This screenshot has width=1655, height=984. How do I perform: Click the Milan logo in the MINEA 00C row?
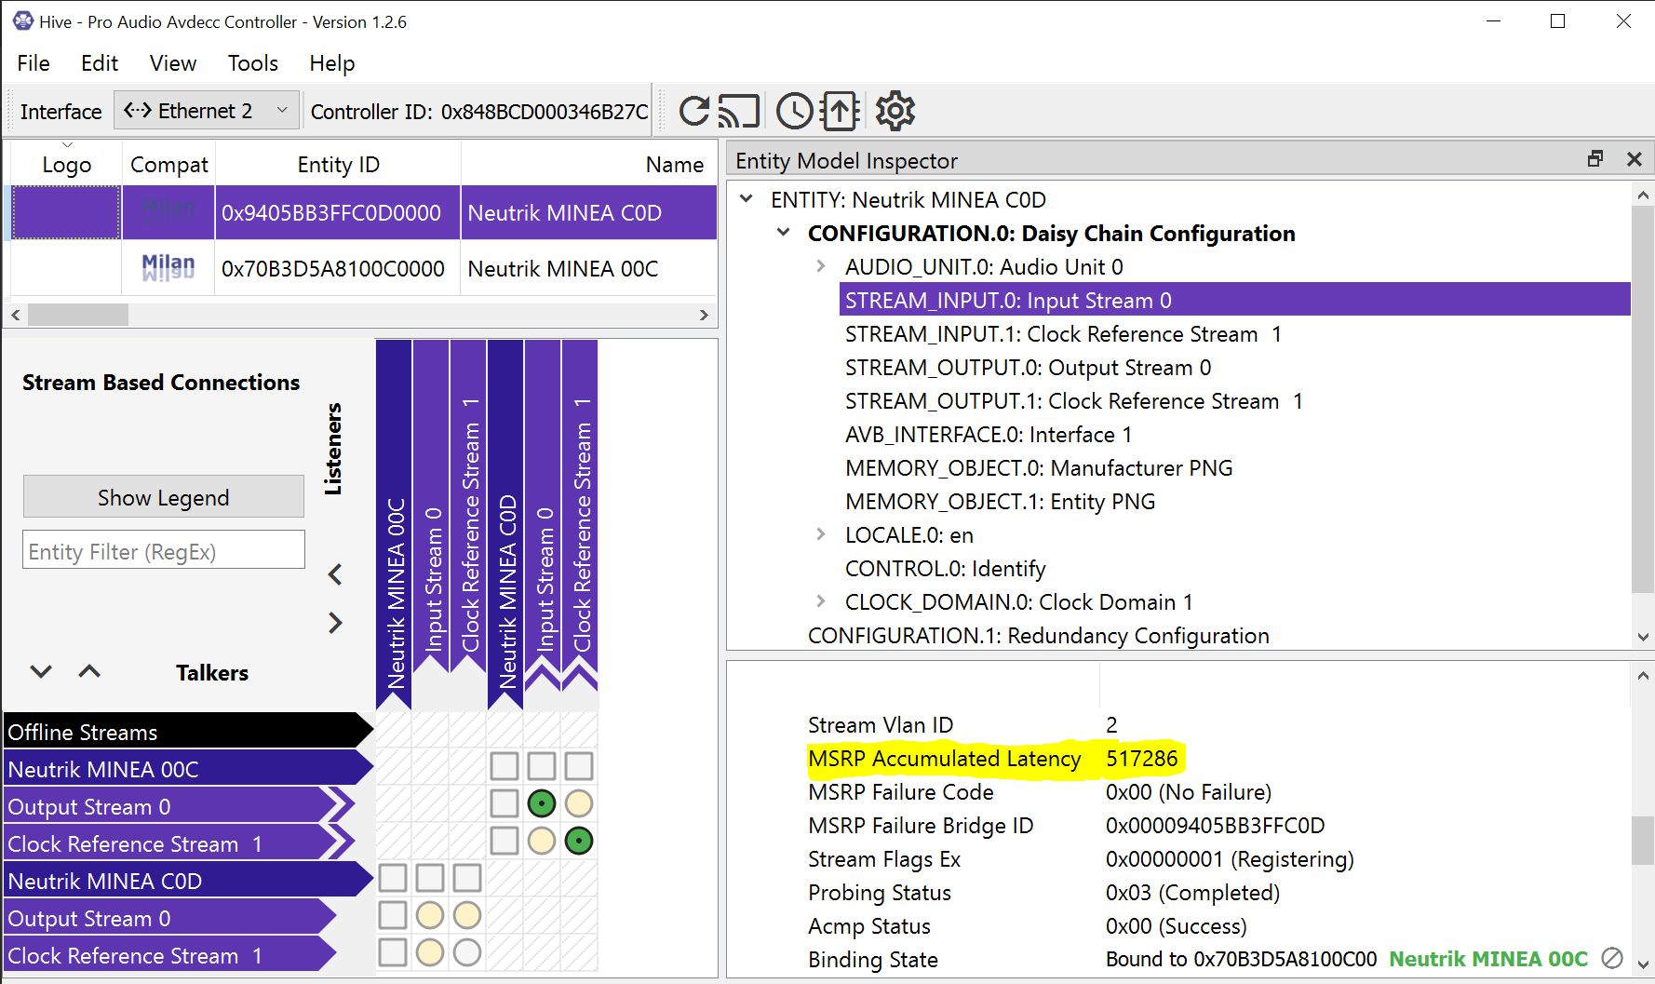point(168,268)
